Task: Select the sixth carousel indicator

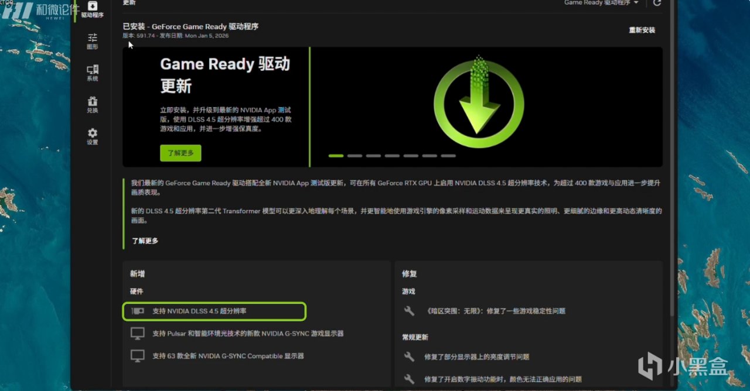Action: pos(429,156)
